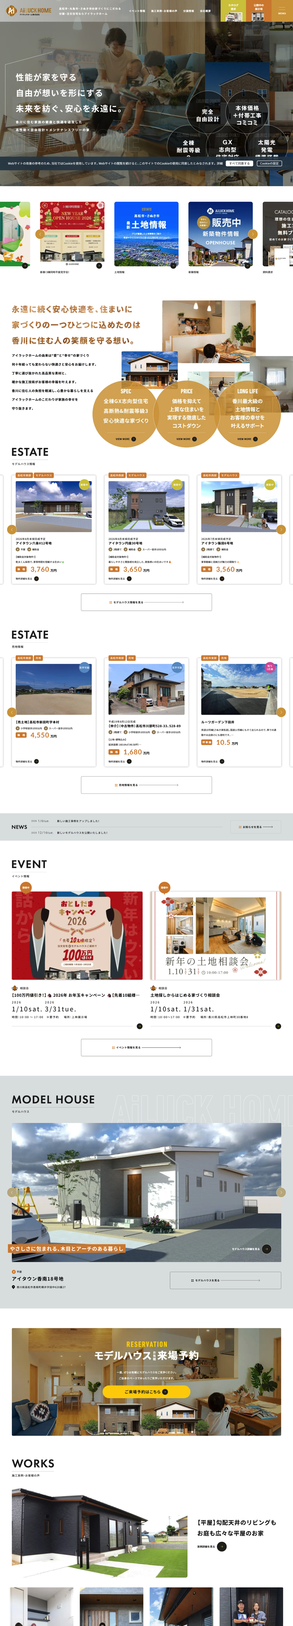Click the previous arrow in model house listings
Screen dimensions: 293x1626
click(11, 529)
